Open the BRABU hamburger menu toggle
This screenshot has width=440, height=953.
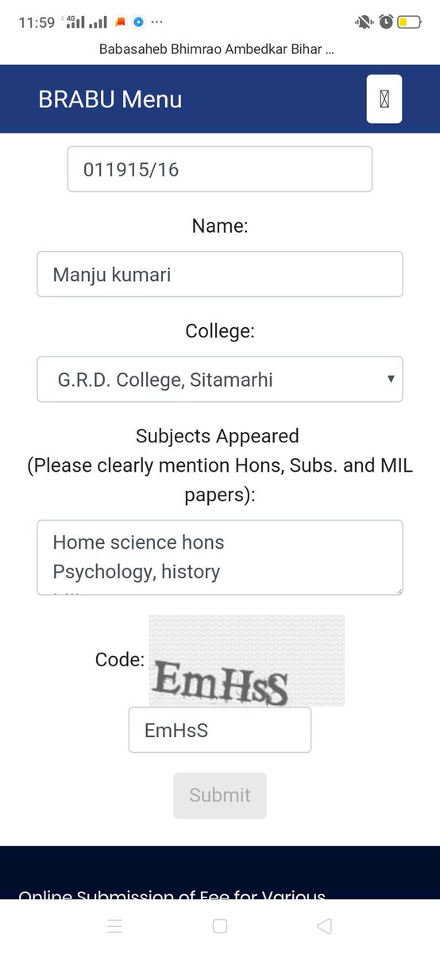384,99
